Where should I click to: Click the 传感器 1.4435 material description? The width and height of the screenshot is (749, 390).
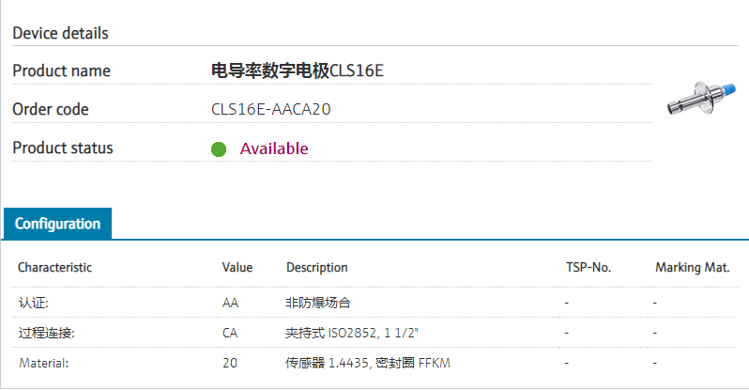point(362,362)
